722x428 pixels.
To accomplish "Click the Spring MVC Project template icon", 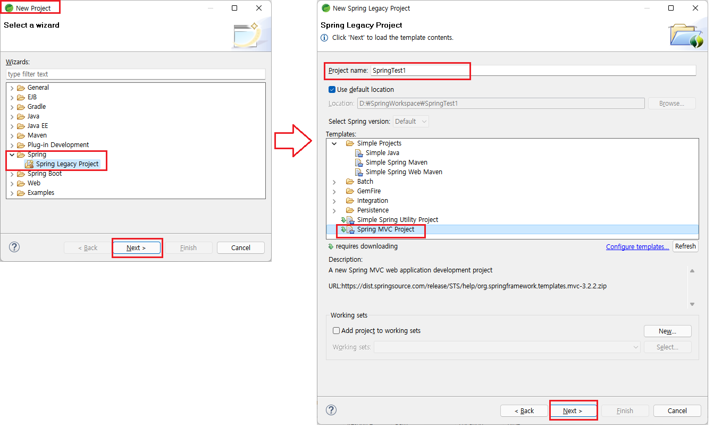I will pyautogui.click(x=348, y=229).
